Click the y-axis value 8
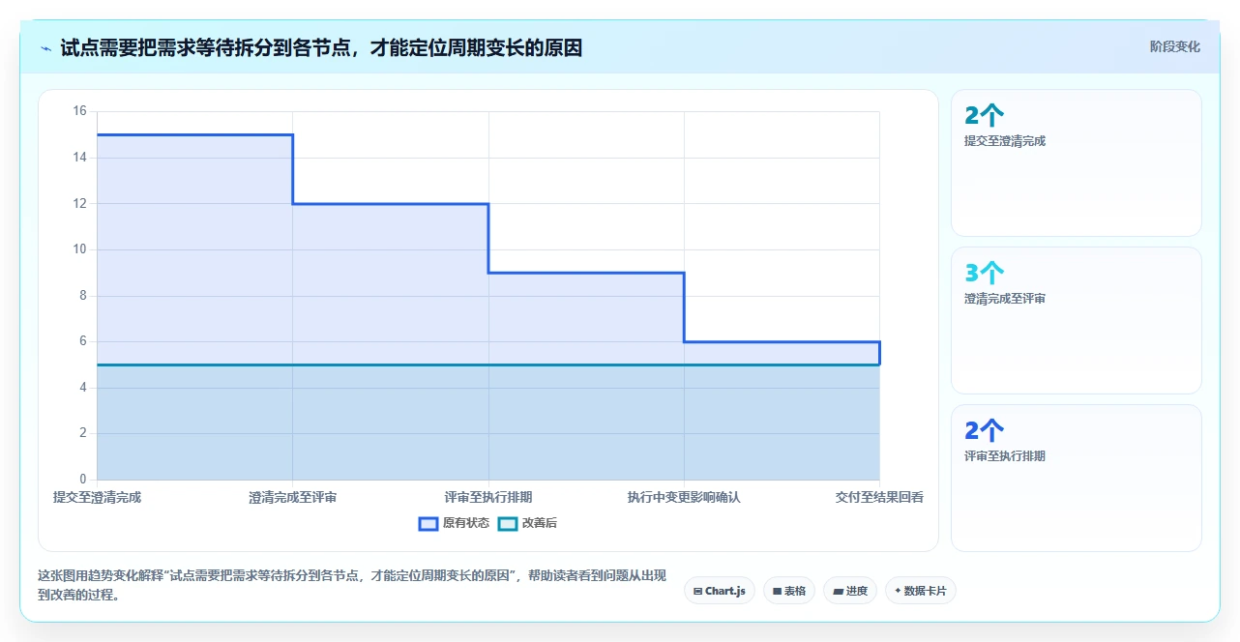Image resolution: width=1240 pixels, height=642 pixels. pos(82,296)
